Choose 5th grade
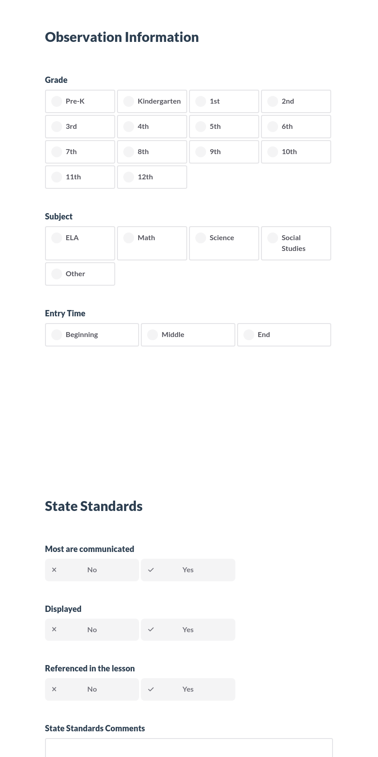 [x=224, y=126]
